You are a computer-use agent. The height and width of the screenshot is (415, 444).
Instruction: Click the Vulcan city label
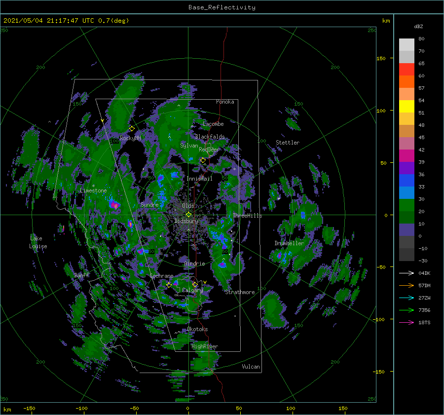click(251, 367)
